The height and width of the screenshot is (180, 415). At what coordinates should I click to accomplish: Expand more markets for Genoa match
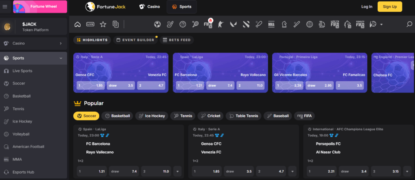point(292,171)
